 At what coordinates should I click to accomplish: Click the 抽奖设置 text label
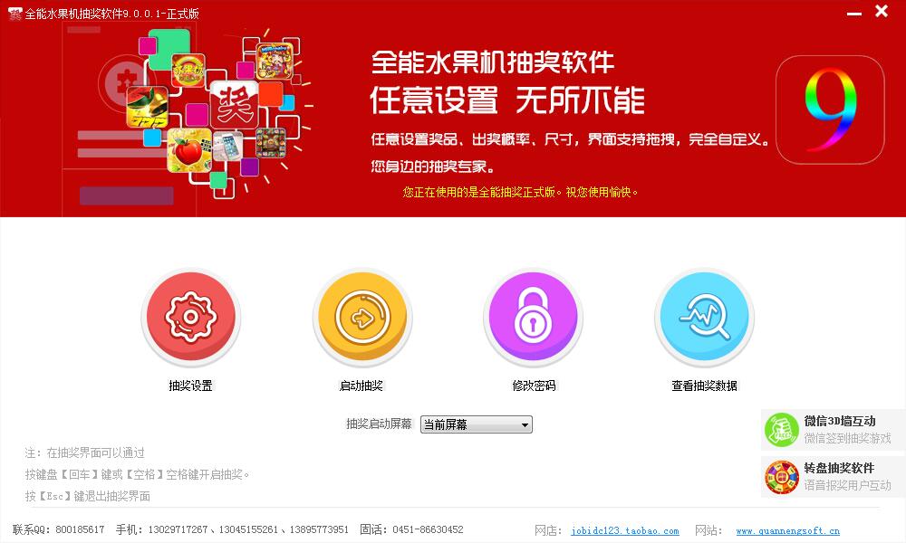tap(190, 386)
